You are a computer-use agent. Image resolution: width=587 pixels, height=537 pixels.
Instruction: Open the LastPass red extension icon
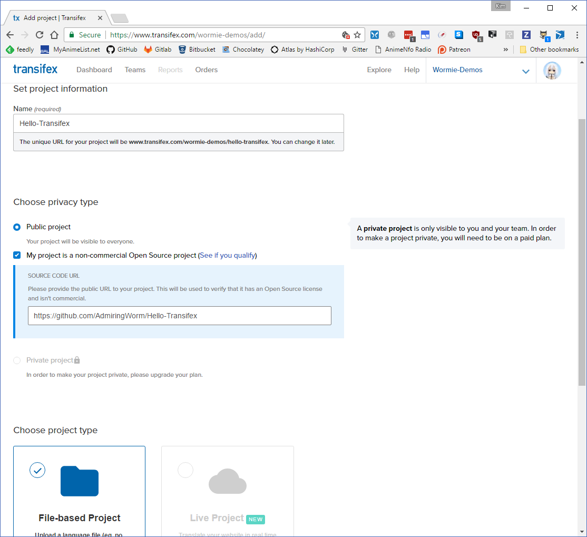point(408,35)
